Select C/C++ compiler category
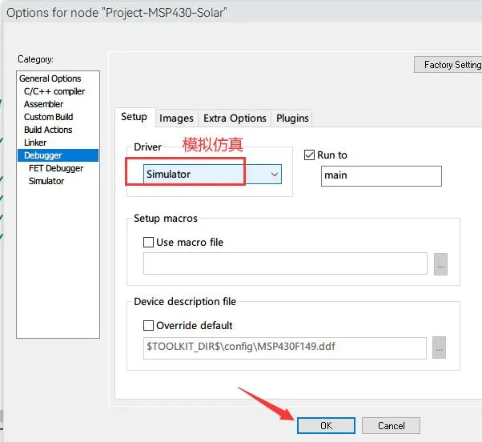 54,91
